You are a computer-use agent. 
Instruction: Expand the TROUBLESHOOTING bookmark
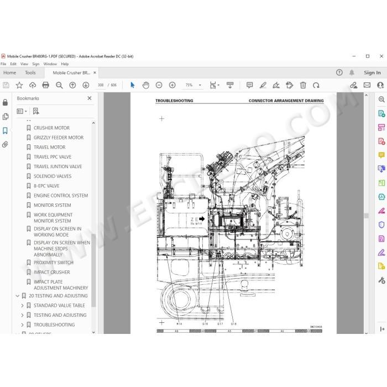click(22, 325)
